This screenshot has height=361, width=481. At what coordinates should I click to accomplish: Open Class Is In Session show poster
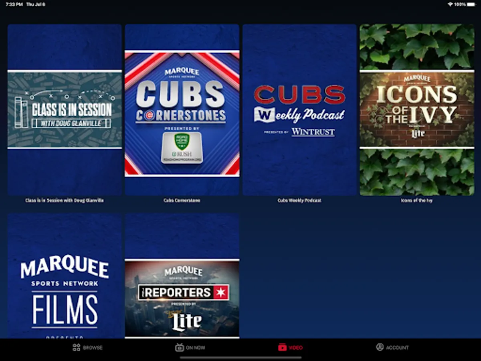click(65, 110)
